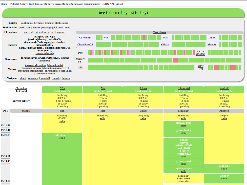Open the GPU FYI link
This screenshot has height=185, width=247.
tap(201, 68)
